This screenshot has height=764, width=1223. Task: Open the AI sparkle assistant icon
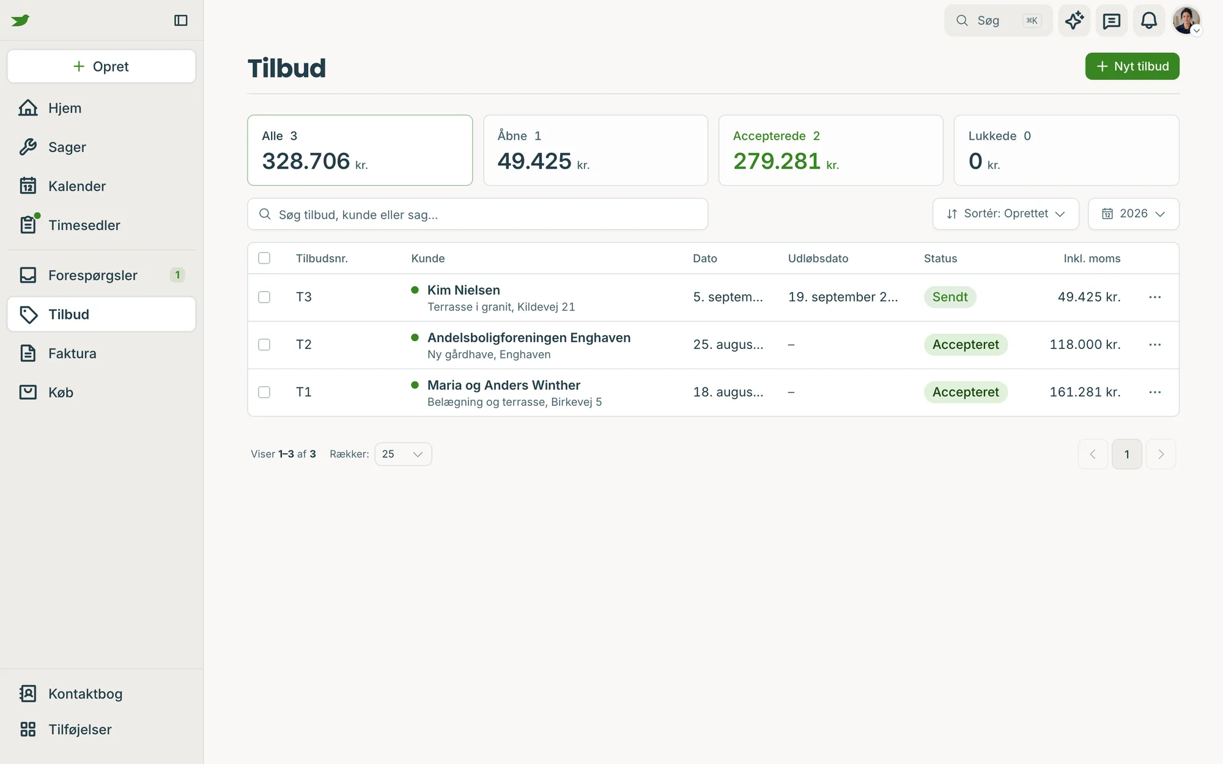click(x=1074, y=20)
